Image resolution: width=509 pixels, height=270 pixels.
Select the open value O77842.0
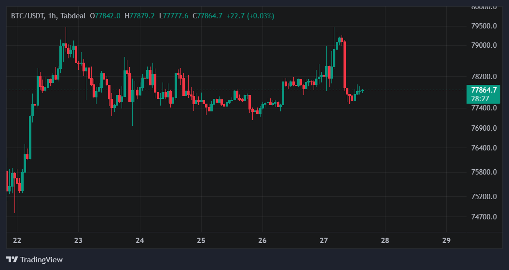pos(105,16)
